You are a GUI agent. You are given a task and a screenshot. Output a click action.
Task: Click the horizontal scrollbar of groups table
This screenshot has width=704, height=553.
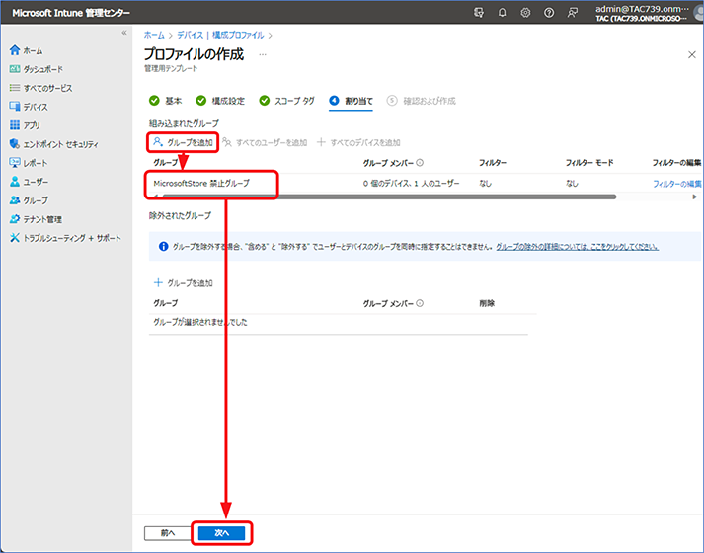[x=389, y=197]
